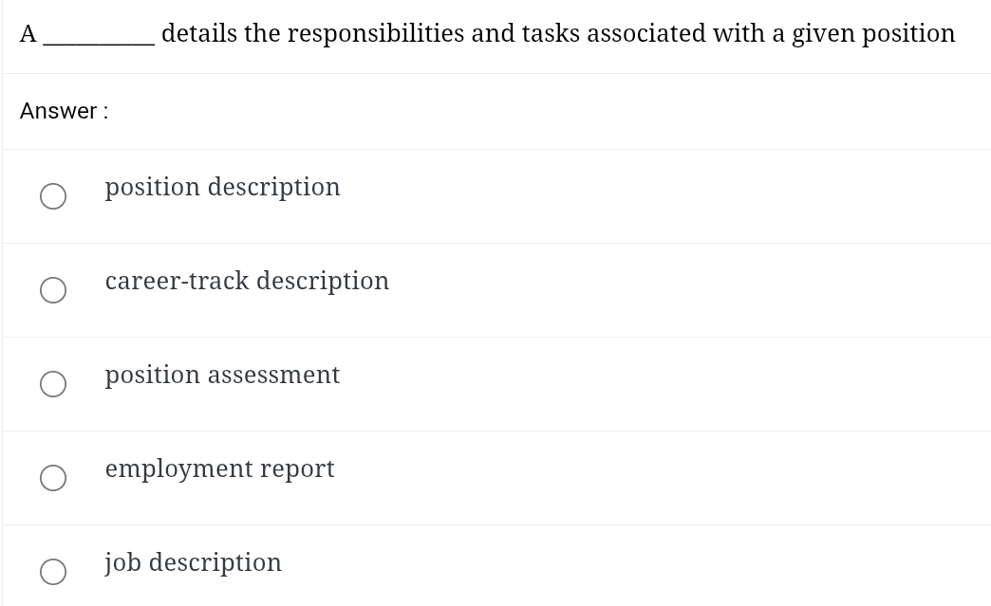The width and height of the screenshot is (991, 606).
Task: Click the "employment report" option label
Action: [x=219, y=468]
